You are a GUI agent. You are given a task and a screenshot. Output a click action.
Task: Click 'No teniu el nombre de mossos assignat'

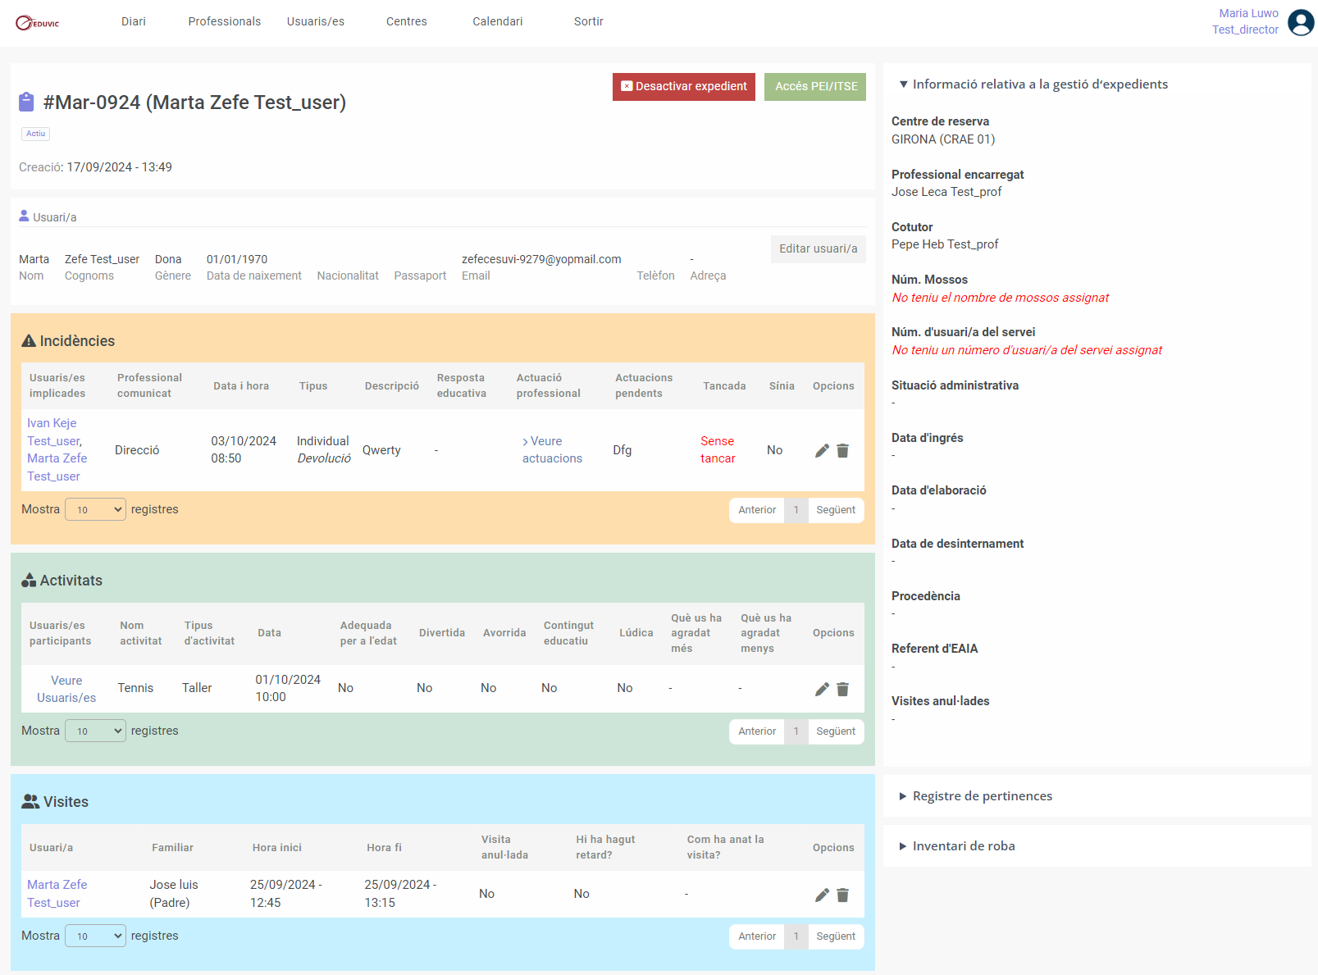tap(1001, 298)
